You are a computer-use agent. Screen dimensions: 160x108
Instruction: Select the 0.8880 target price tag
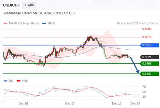[150, 74]
